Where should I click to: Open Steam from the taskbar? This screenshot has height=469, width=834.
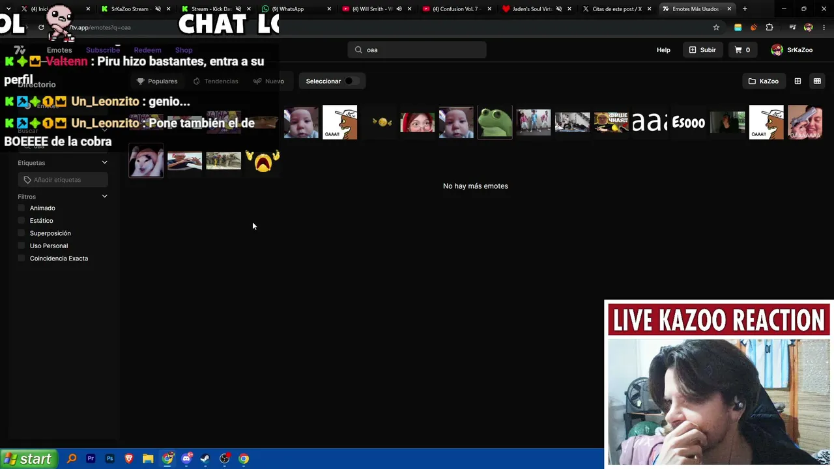coord(205,459)
